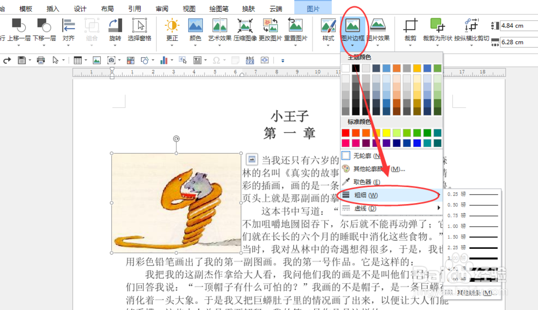Viewport: 538px width, 310px height.
Task: Open the 审阅 (Review) tab
Action: (161, 9)
